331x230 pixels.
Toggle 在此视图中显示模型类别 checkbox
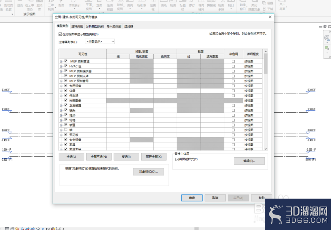coord(60,34)
